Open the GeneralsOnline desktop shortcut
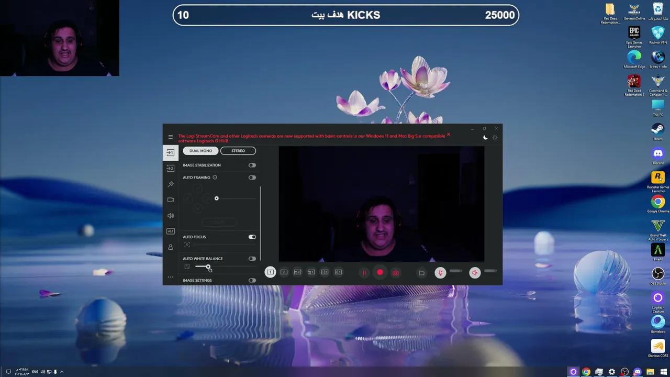The height and width of the screenshot is (377, 670). point(634,11)
